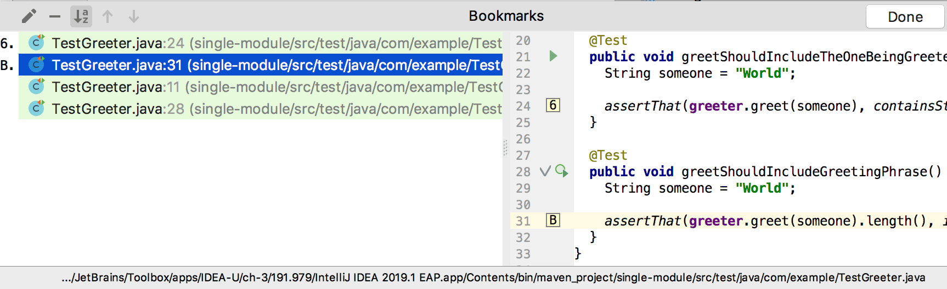Image resolution: width=947 pixels, height=289 pixels.
Task: Move bookmark down with arrow icon
Action: [x=134, y=16]
